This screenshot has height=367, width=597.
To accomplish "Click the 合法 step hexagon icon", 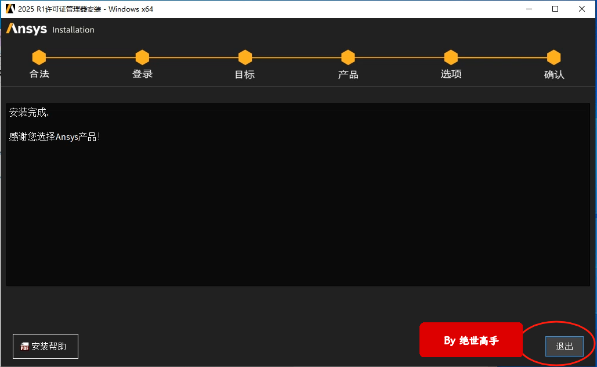I will (x=39, y=57).
